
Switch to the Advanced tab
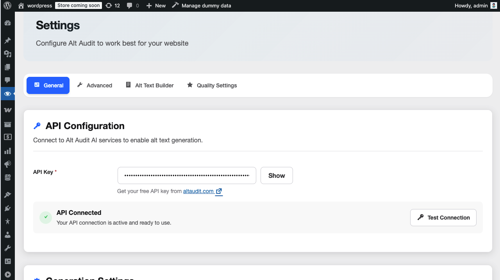(x=95, y=85)
